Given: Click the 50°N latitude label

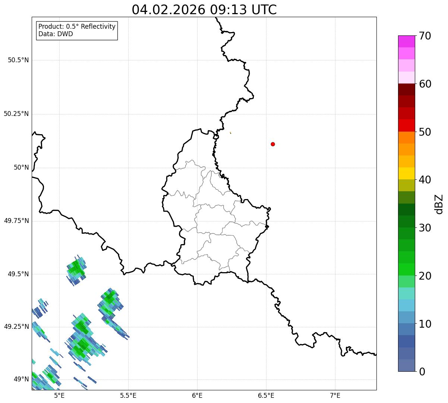Looking at the screenshot, I should click(x=22, y=167).
